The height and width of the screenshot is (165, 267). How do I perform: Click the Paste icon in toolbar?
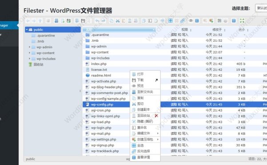point(124,21)
